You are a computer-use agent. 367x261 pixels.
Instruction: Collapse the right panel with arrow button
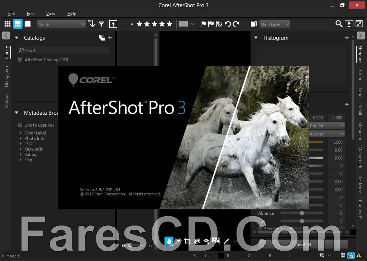[x=361, y=35]
